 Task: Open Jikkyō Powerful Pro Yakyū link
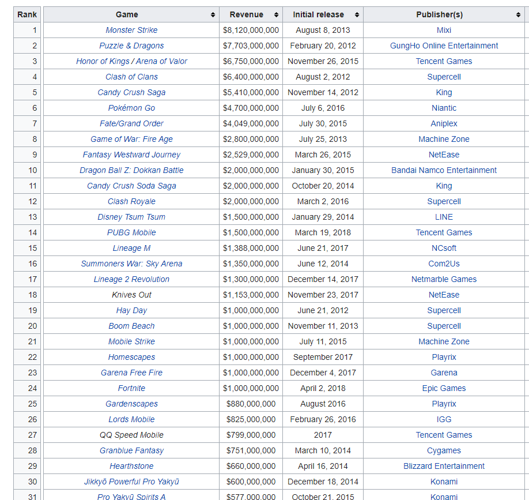click(x=131, y=480)
